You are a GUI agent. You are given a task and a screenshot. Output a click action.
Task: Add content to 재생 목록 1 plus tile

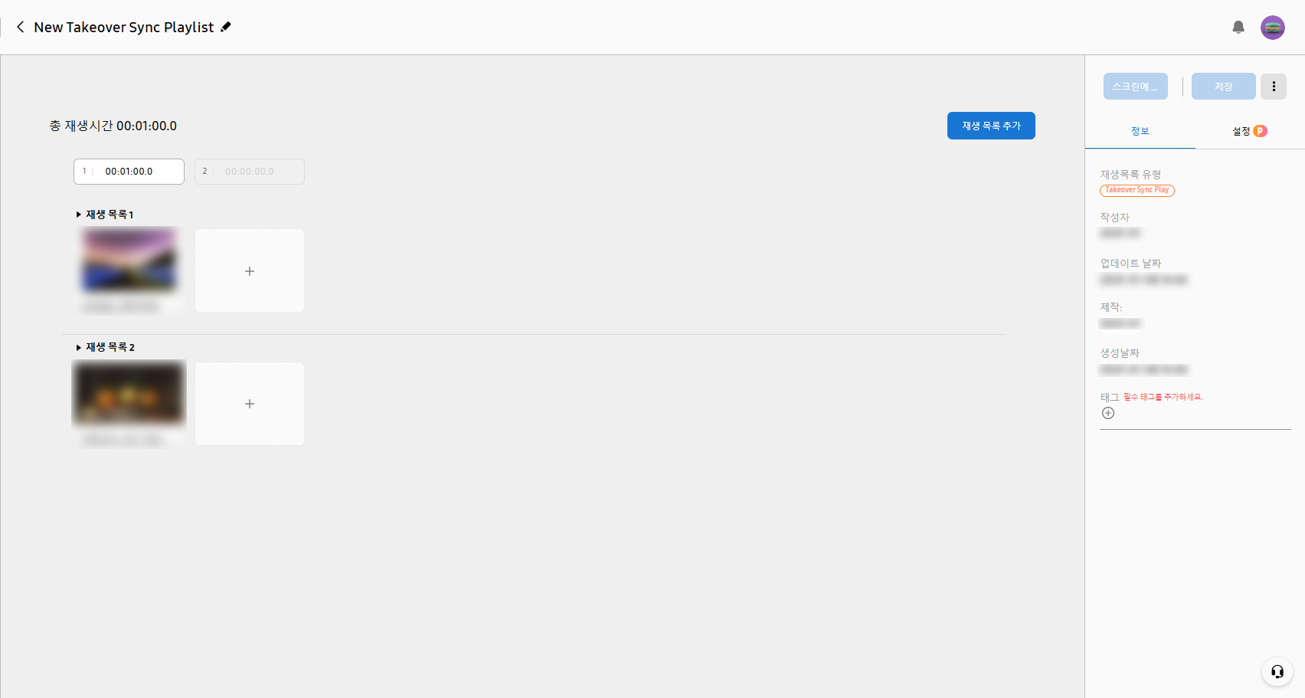[250, 270]
